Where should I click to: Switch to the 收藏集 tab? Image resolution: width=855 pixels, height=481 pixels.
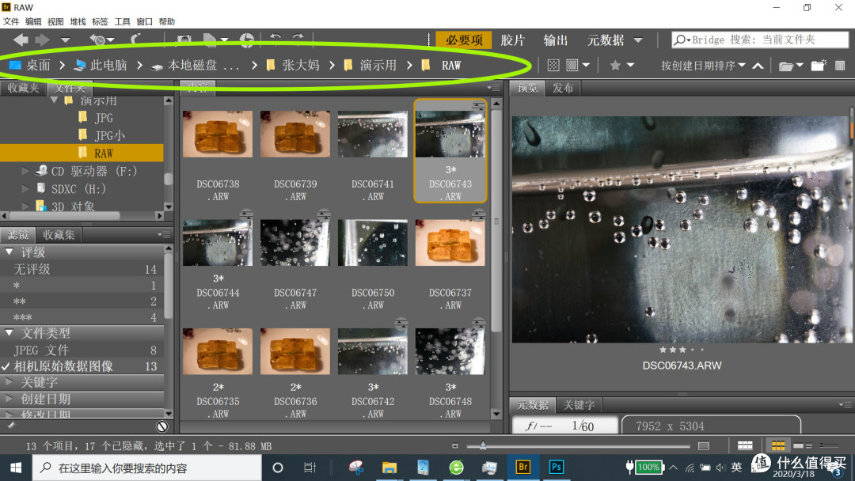59,235
